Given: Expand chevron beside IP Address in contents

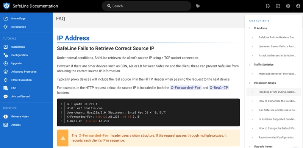Looking at the screenshot, I should (250, 28).
